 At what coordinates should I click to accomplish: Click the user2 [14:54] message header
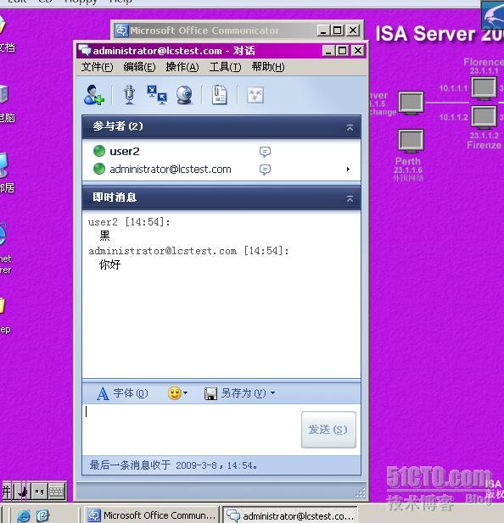(x=129, y=222)
